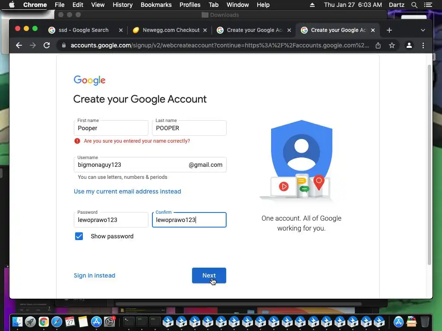Screen dimensions: 442x331
Task: Click the Google logo
Action: [x=89, y=81]
